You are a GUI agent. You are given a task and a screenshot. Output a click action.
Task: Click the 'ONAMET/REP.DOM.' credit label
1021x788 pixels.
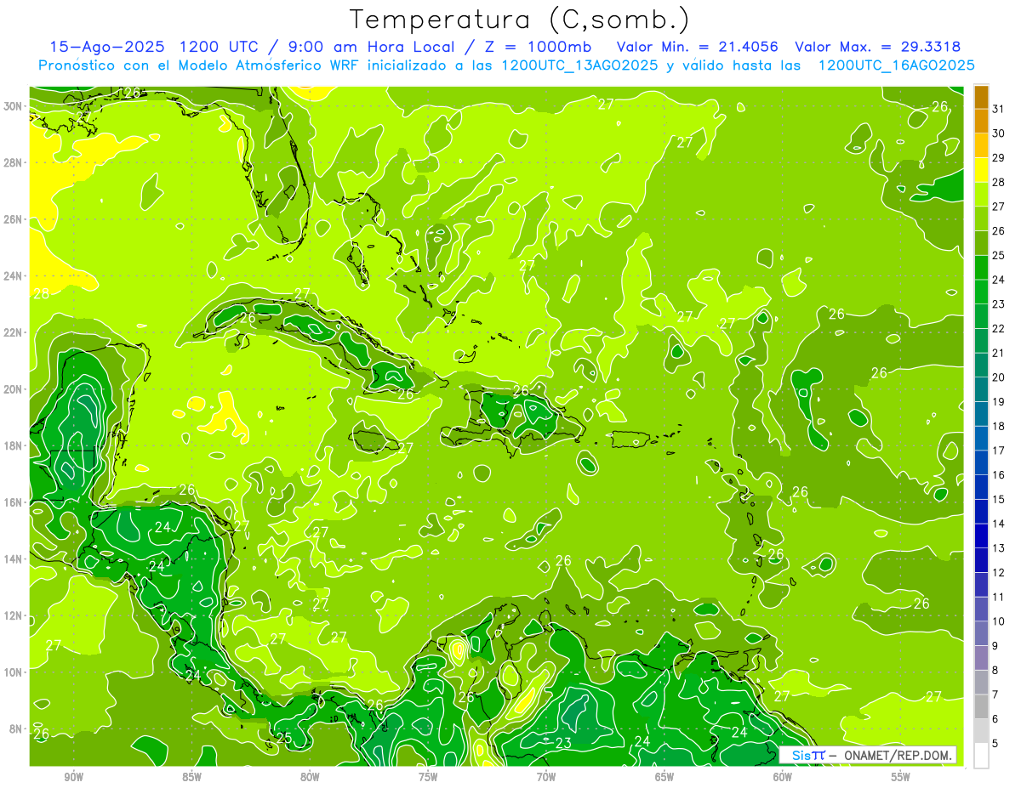pos(896,755)
